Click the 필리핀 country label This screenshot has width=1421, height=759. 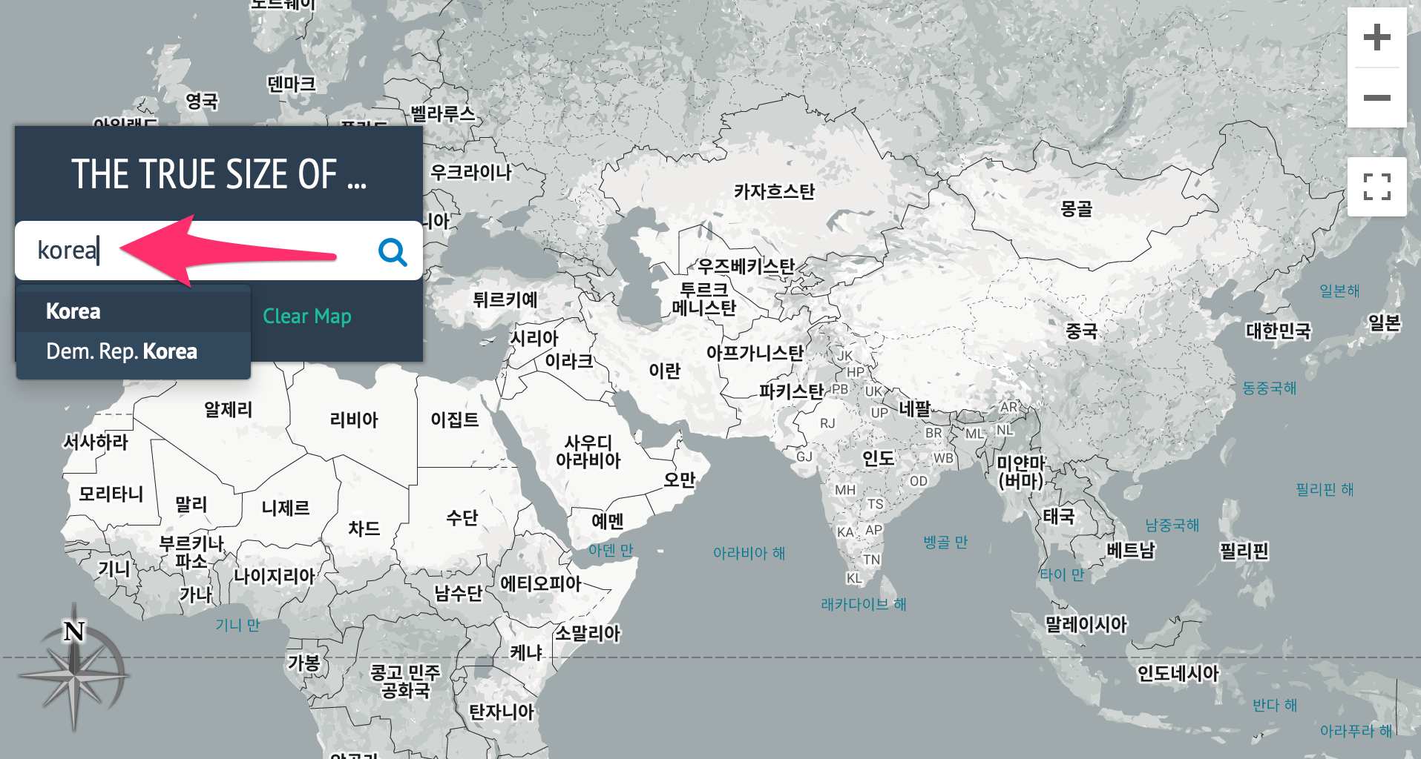[1244, 551]
